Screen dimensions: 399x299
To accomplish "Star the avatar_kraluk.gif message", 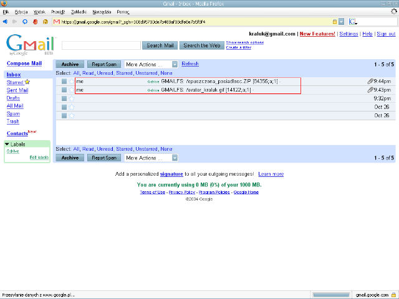I will pyautogui.click(x=72, y=90).
